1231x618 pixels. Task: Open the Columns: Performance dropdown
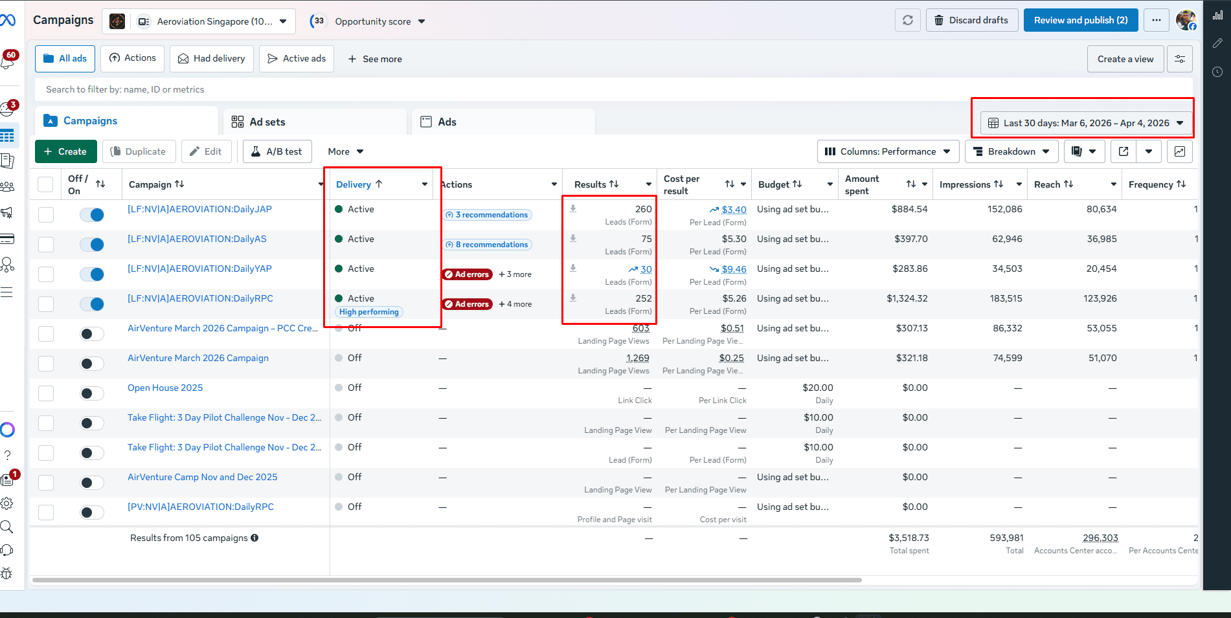pos(888,151)
